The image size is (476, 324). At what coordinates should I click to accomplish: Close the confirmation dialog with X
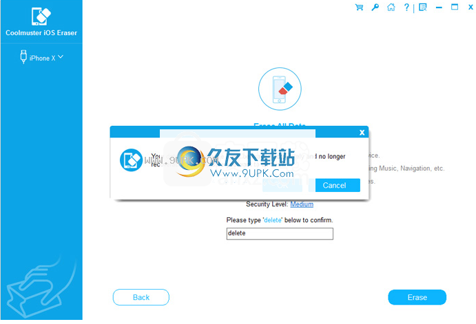pos(362,133)
